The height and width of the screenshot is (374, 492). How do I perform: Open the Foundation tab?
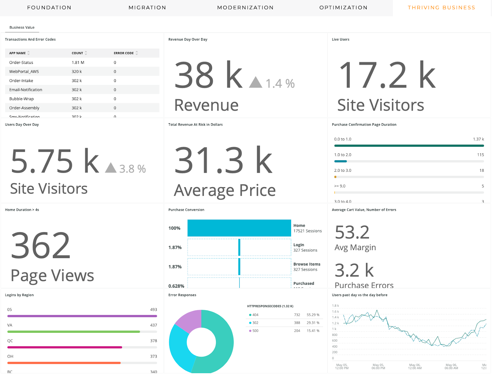point(49,8)
